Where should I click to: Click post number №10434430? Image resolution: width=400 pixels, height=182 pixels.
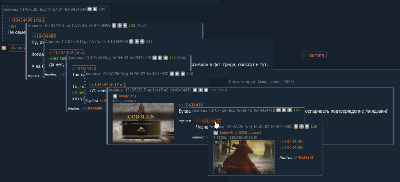[158, 74]
